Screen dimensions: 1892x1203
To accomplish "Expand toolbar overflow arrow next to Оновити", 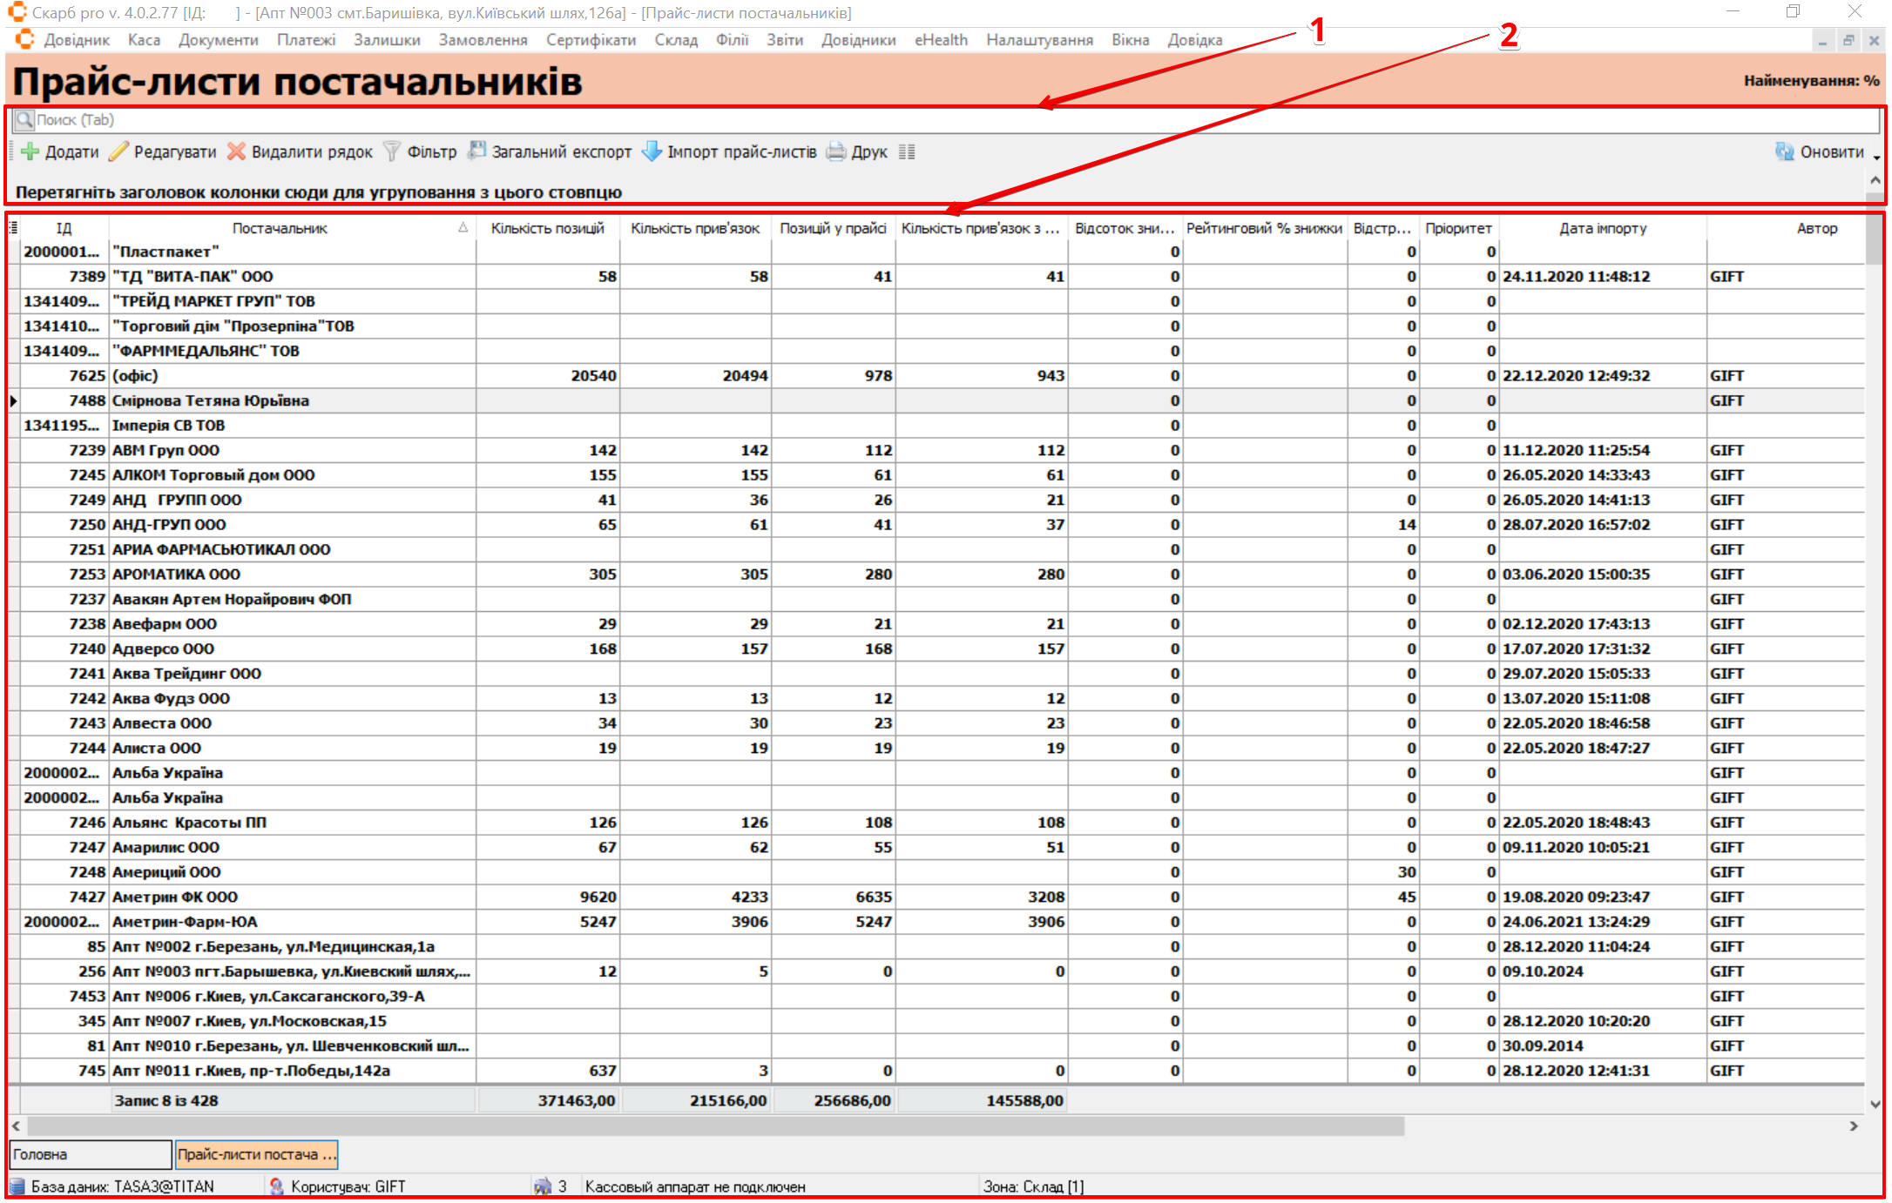I will tap(1876, 158).
